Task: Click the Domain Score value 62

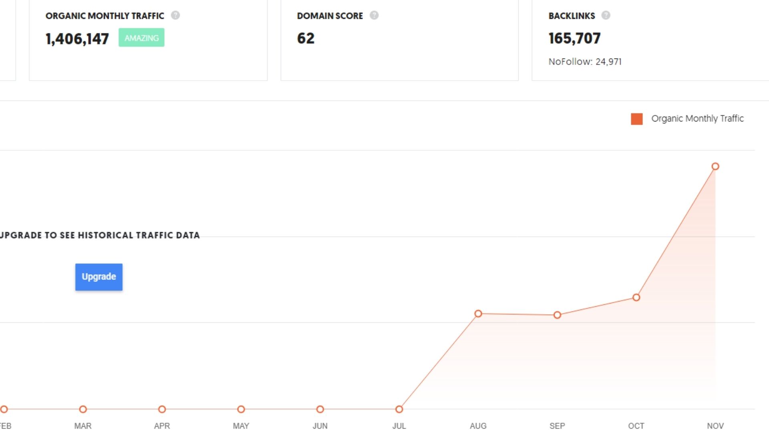Action: tap(306, 38)
